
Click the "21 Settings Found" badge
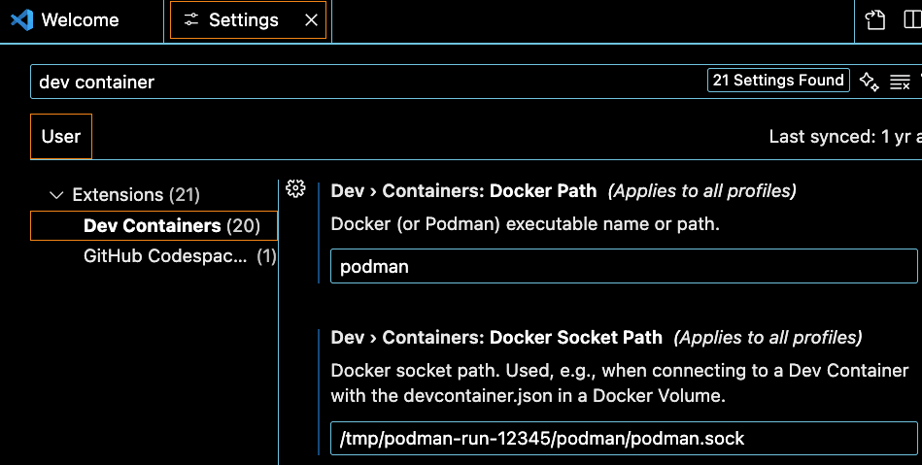click(x=778, y=81)
